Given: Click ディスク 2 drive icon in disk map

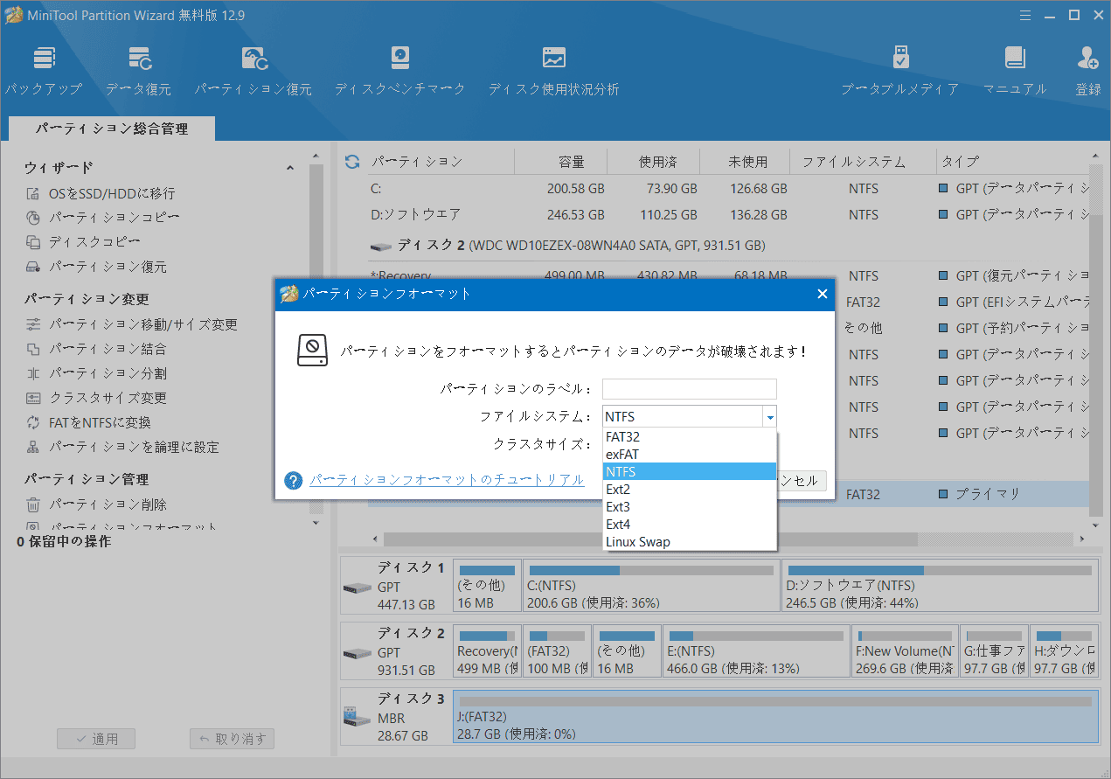Looking at the screenshot, I should coord(357,652).
